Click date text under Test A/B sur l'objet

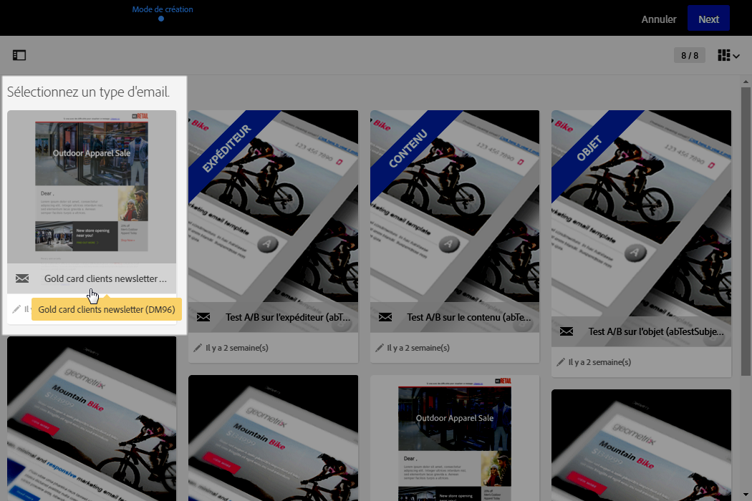(599, 362)
